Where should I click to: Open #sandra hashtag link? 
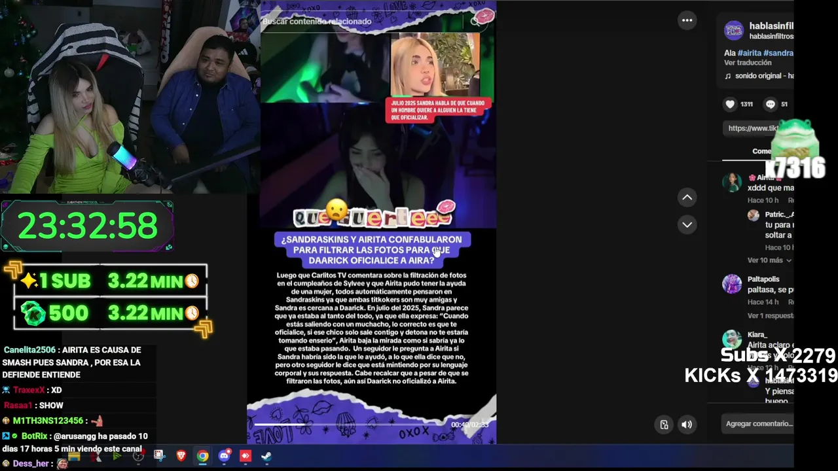tap(778, 53)
